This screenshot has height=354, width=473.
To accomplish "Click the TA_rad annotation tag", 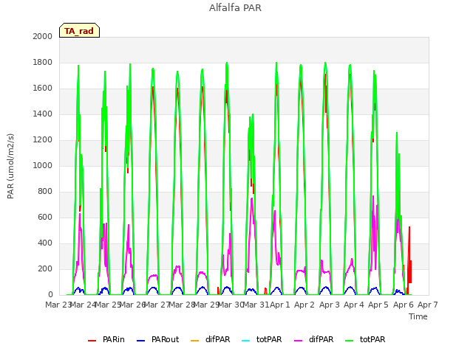I will [79, 30].
